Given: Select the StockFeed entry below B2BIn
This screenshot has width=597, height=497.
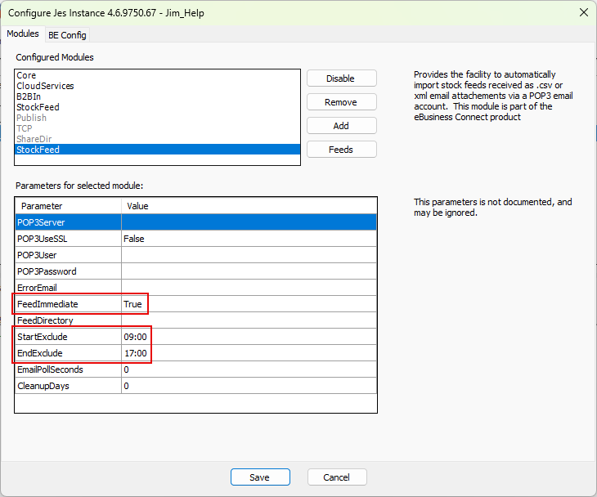Looking at the screenshot, I should (x=157, y=107).
